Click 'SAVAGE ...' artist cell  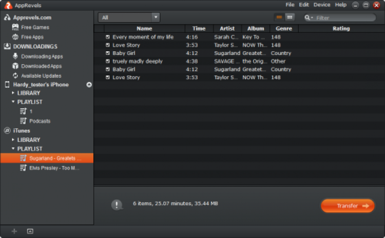coord(226,62)
